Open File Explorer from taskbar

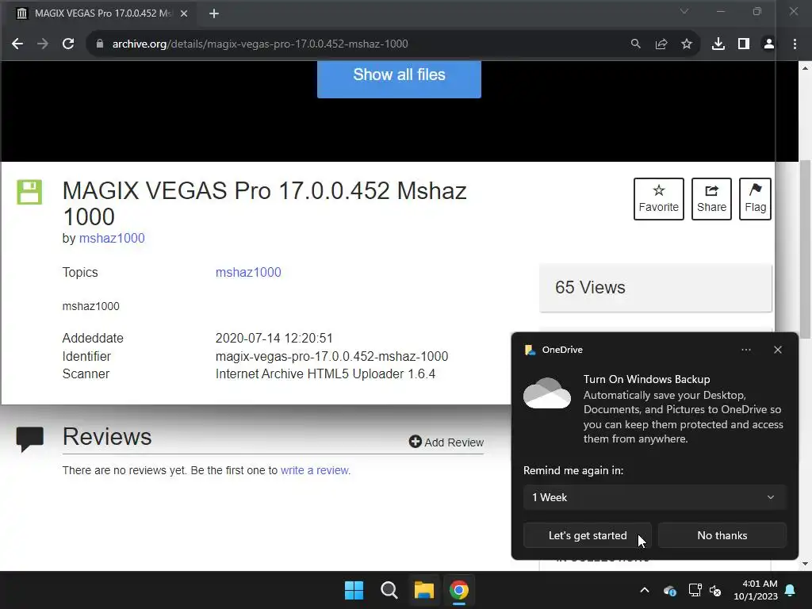tap(423, 590)
